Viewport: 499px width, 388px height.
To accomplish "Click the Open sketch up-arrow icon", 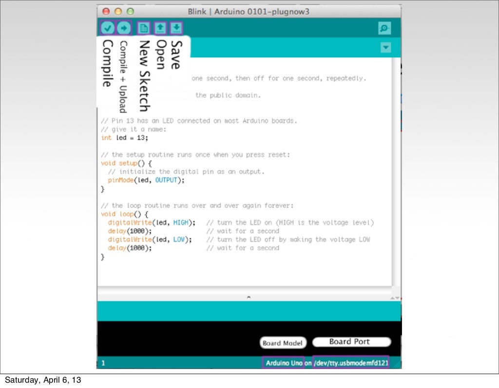I will (x=160, y=28).
